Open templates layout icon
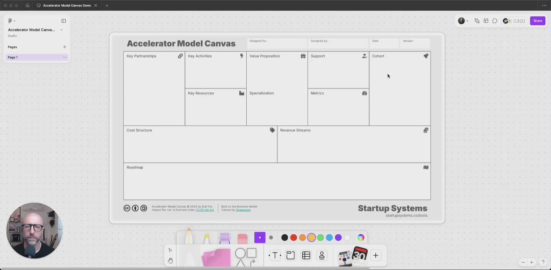 (486, 21)
